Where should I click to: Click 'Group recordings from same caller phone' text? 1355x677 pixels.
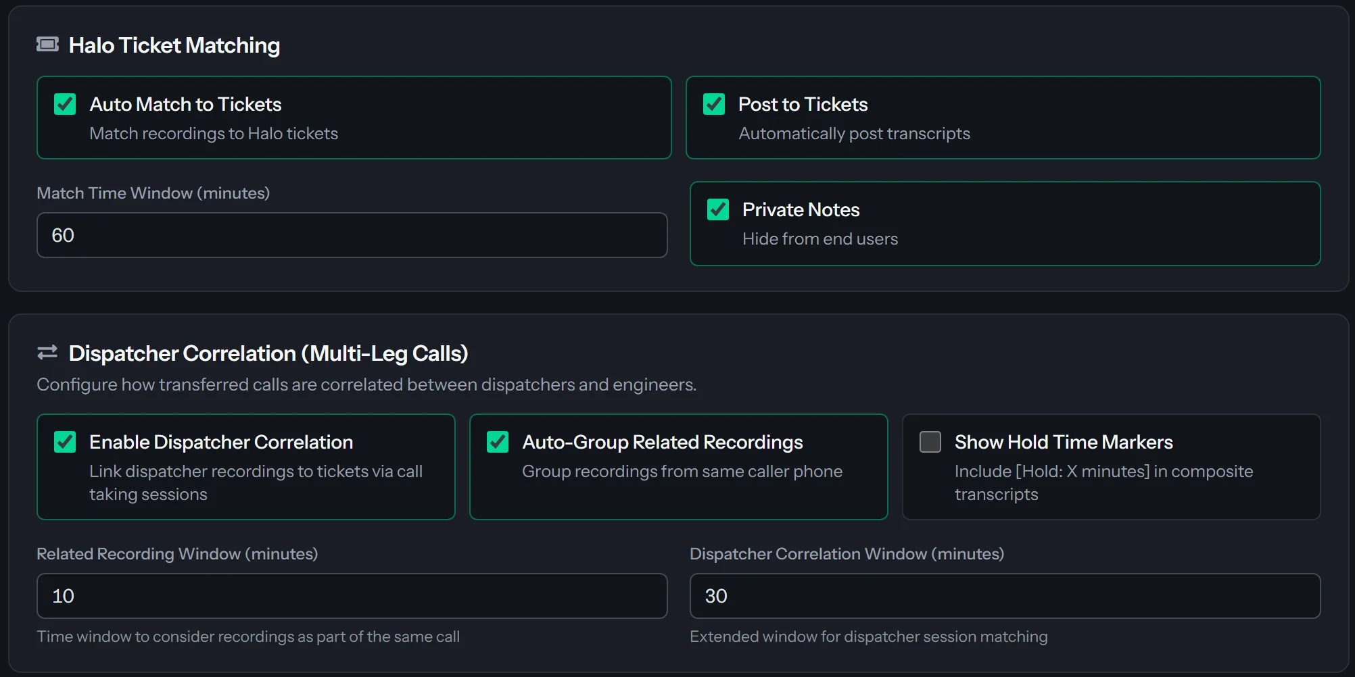(x=682, y=472)
